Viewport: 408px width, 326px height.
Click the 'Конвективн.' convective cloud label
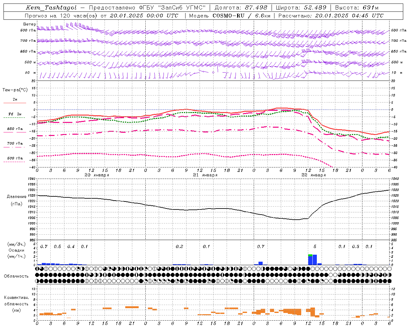click(x=17, y=298)
